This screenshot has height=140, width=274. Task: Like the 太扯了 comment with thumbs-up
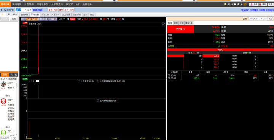click(6, 96)
